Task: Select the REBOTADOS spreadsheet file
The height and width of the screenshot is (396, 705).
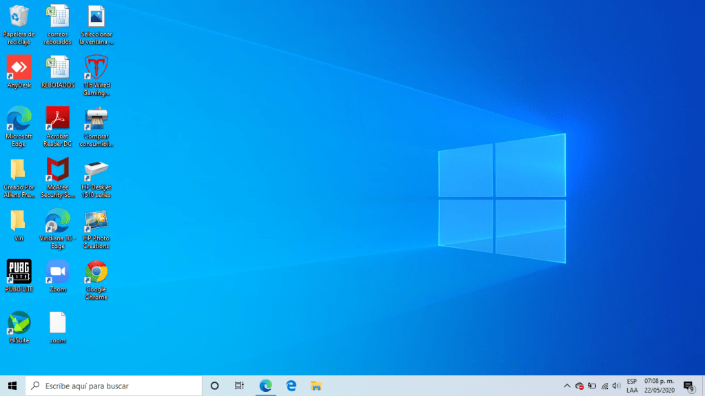Action: 57,68
